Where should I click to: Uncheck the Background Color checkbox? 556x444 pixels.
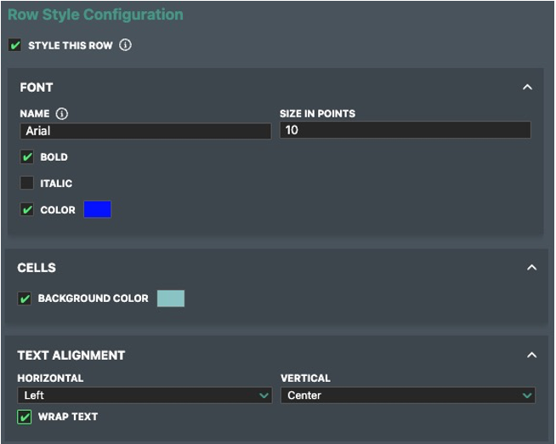coord(25,299)
